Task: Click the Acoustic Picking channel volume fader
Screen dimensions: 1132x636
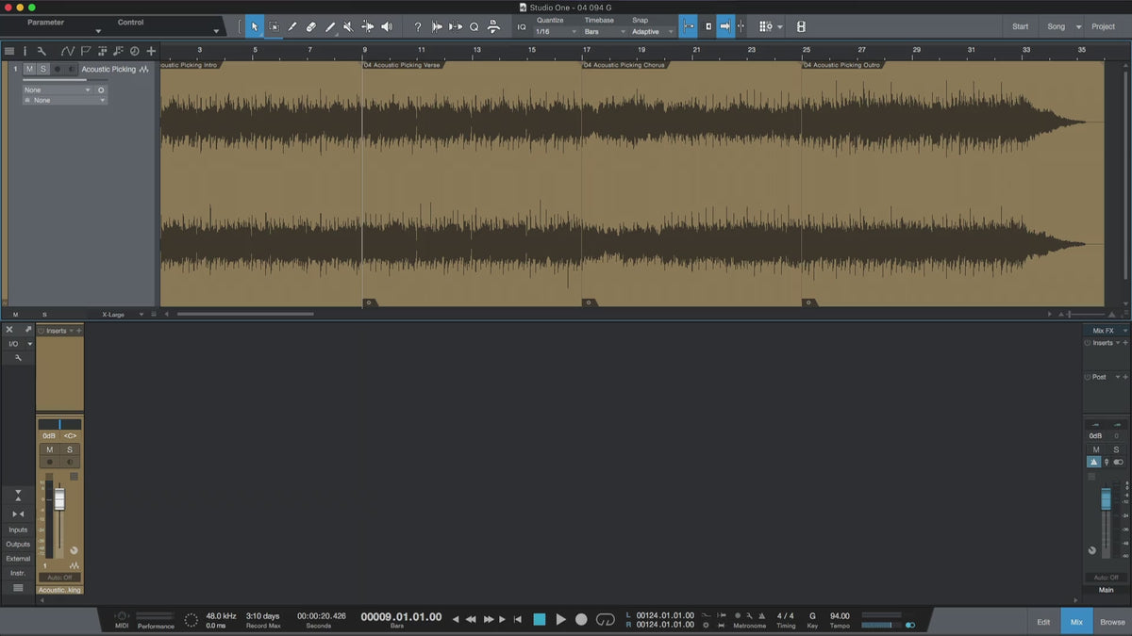Action: click(x=59, y=499)
